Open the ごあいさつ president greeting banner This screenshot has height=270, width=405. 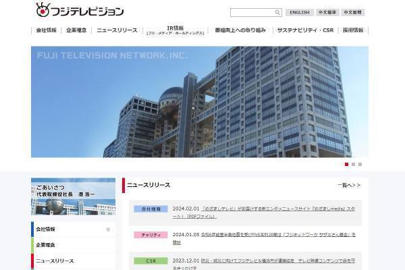click(73, 196)
